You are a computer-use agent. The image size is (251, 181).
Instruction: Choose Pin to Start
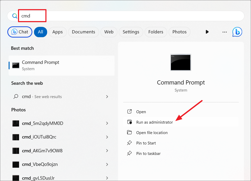click(181, 143)
